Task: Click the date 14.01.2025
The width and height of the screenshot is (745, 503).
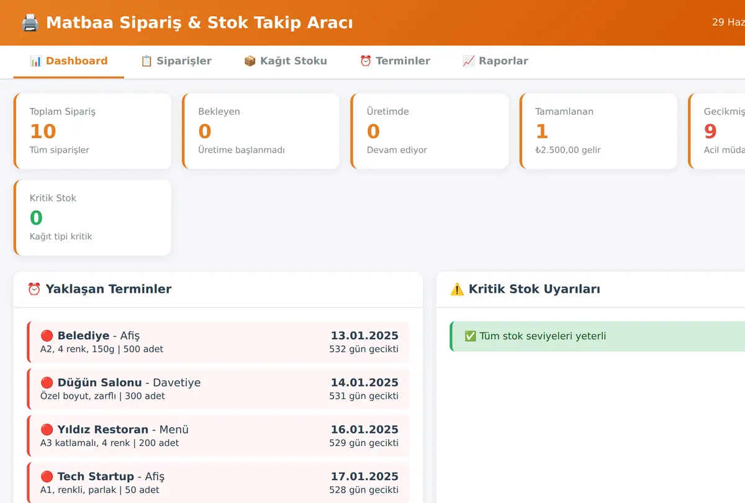Action: [364, 383]
